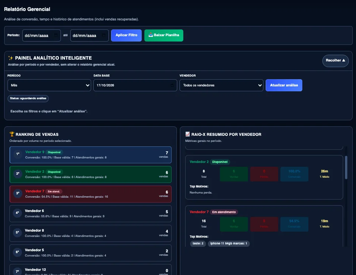Click the chart icon beside Raio-X Resumido
Image resolution: width=356 pixels, height=275 pixels.
pos(187,134)
